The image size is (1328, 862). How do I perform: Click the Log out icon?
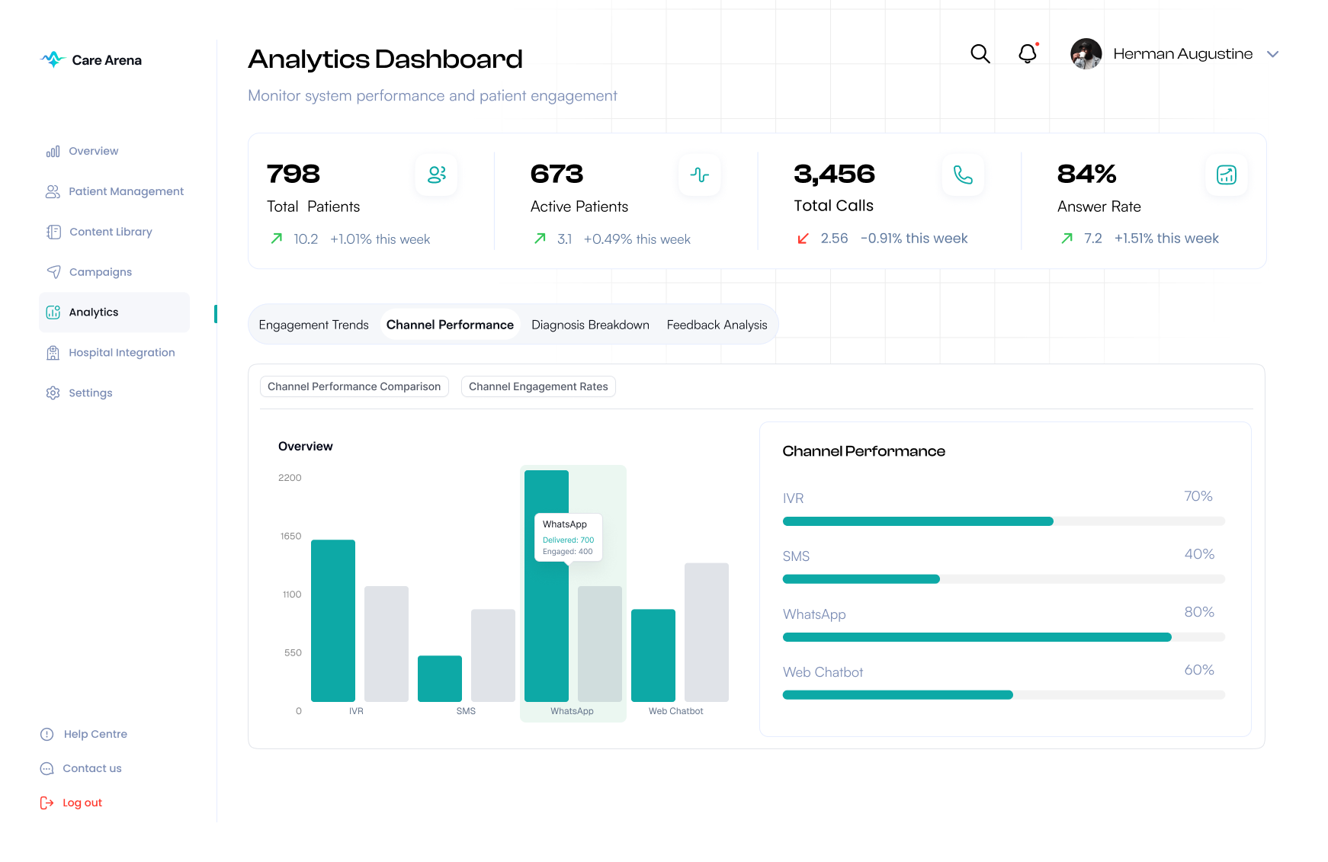pyautogui.click(x=47, y=803)
